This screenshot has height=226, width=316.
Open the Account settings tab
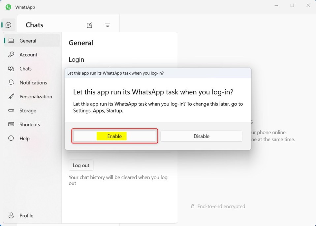[32, 55]
